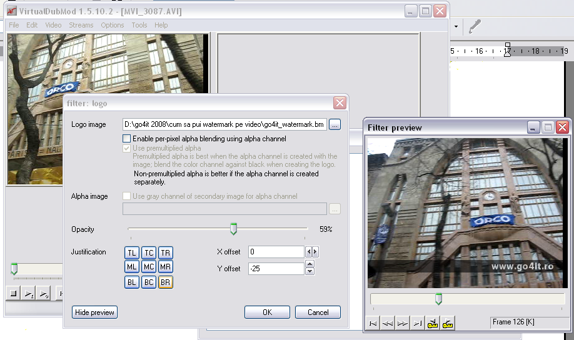
Task: Click the Y offset input field
Action: click(276, 269)
